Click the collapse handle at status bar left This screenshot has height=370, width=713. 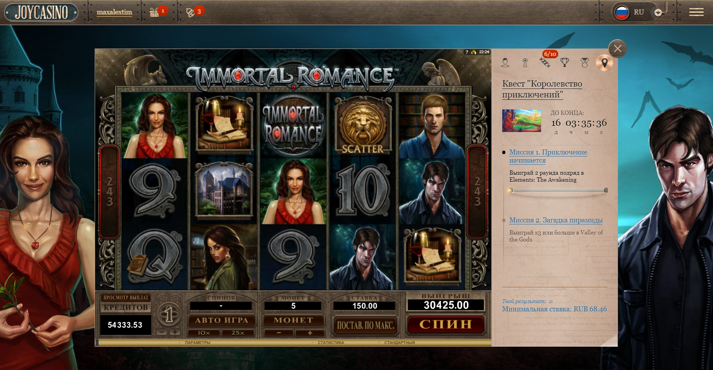coord(97,343)
